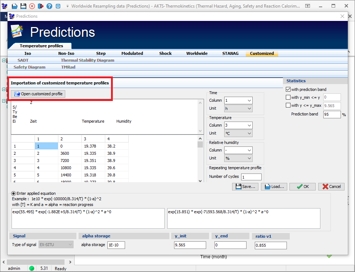Open a file using the toolbar open icon

[x=14, y=5]
